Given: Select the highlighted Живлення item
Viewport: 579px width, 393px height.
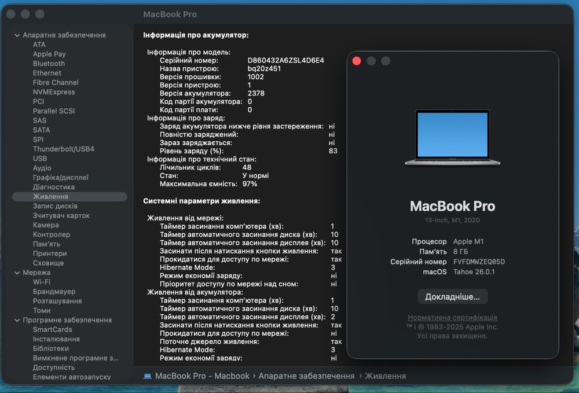Looking at the screenshot, I should point(69,197).
